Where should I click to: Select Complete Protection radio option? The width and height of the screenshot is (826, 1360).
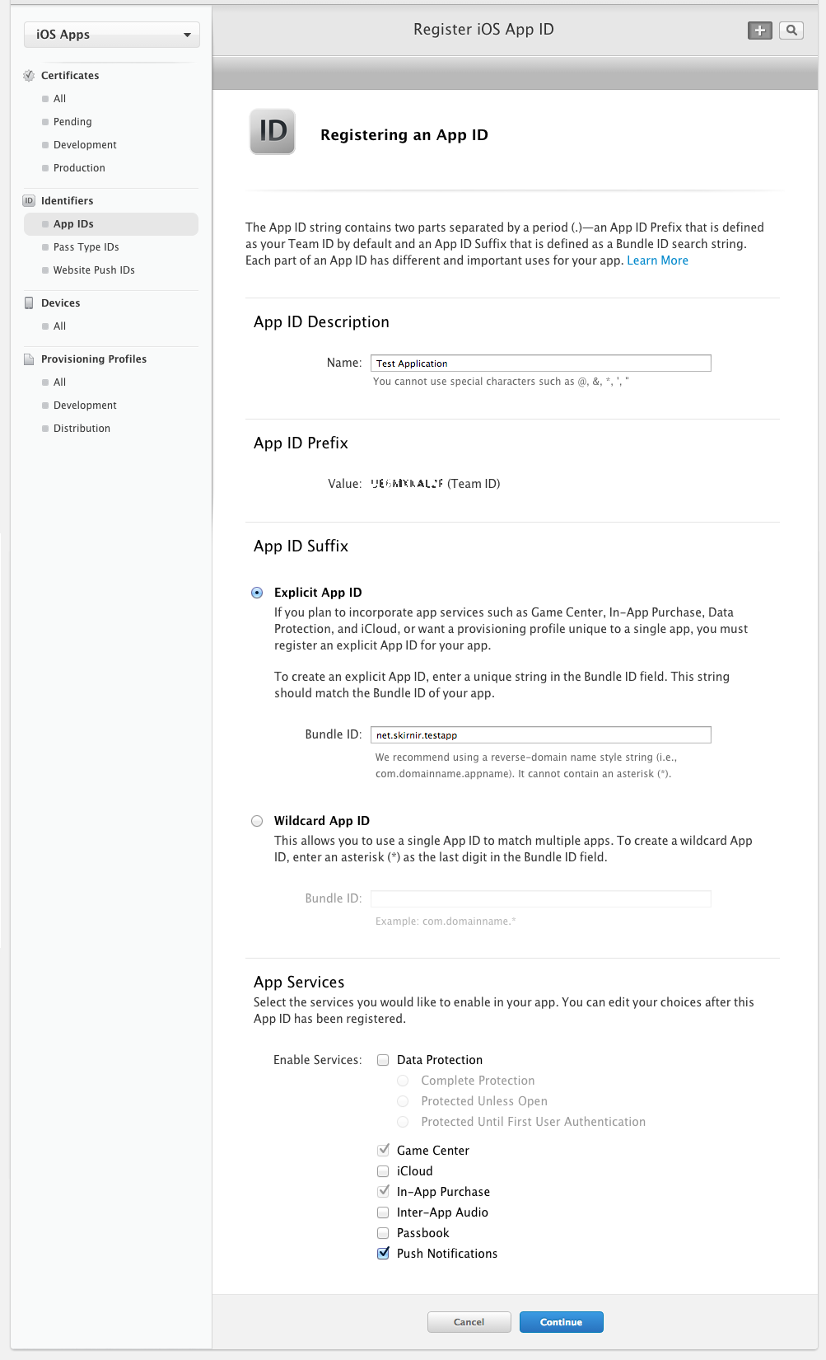[403, 1081]
